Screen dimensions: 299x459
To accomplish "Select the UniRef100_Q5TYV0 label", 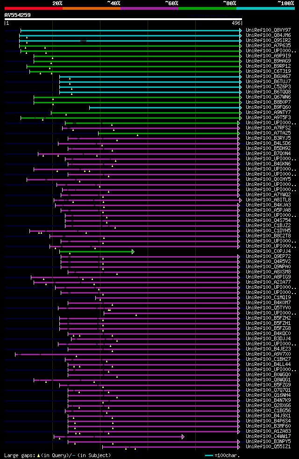I will point(268,308).
